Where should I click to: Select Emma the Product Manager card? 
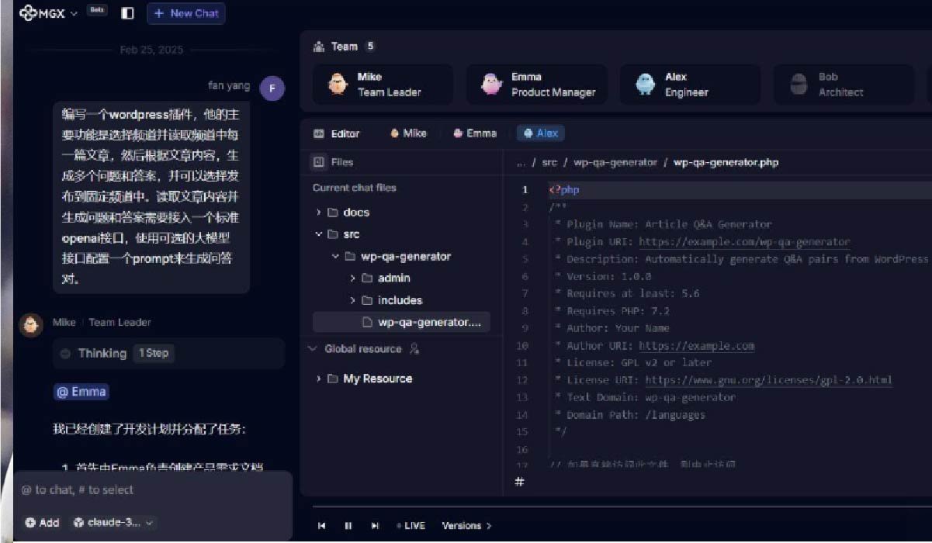point(535,85)
